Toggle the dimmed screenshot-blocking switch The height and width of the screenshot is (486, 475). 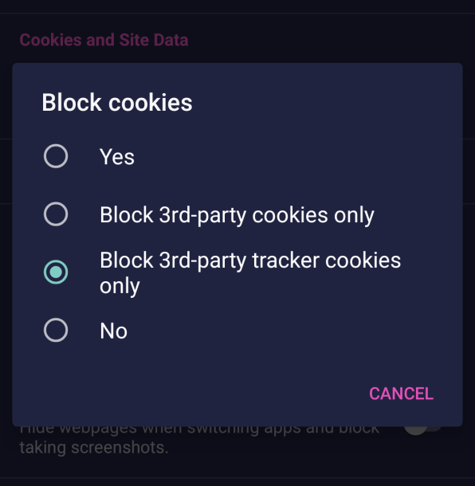click(423, 429)
